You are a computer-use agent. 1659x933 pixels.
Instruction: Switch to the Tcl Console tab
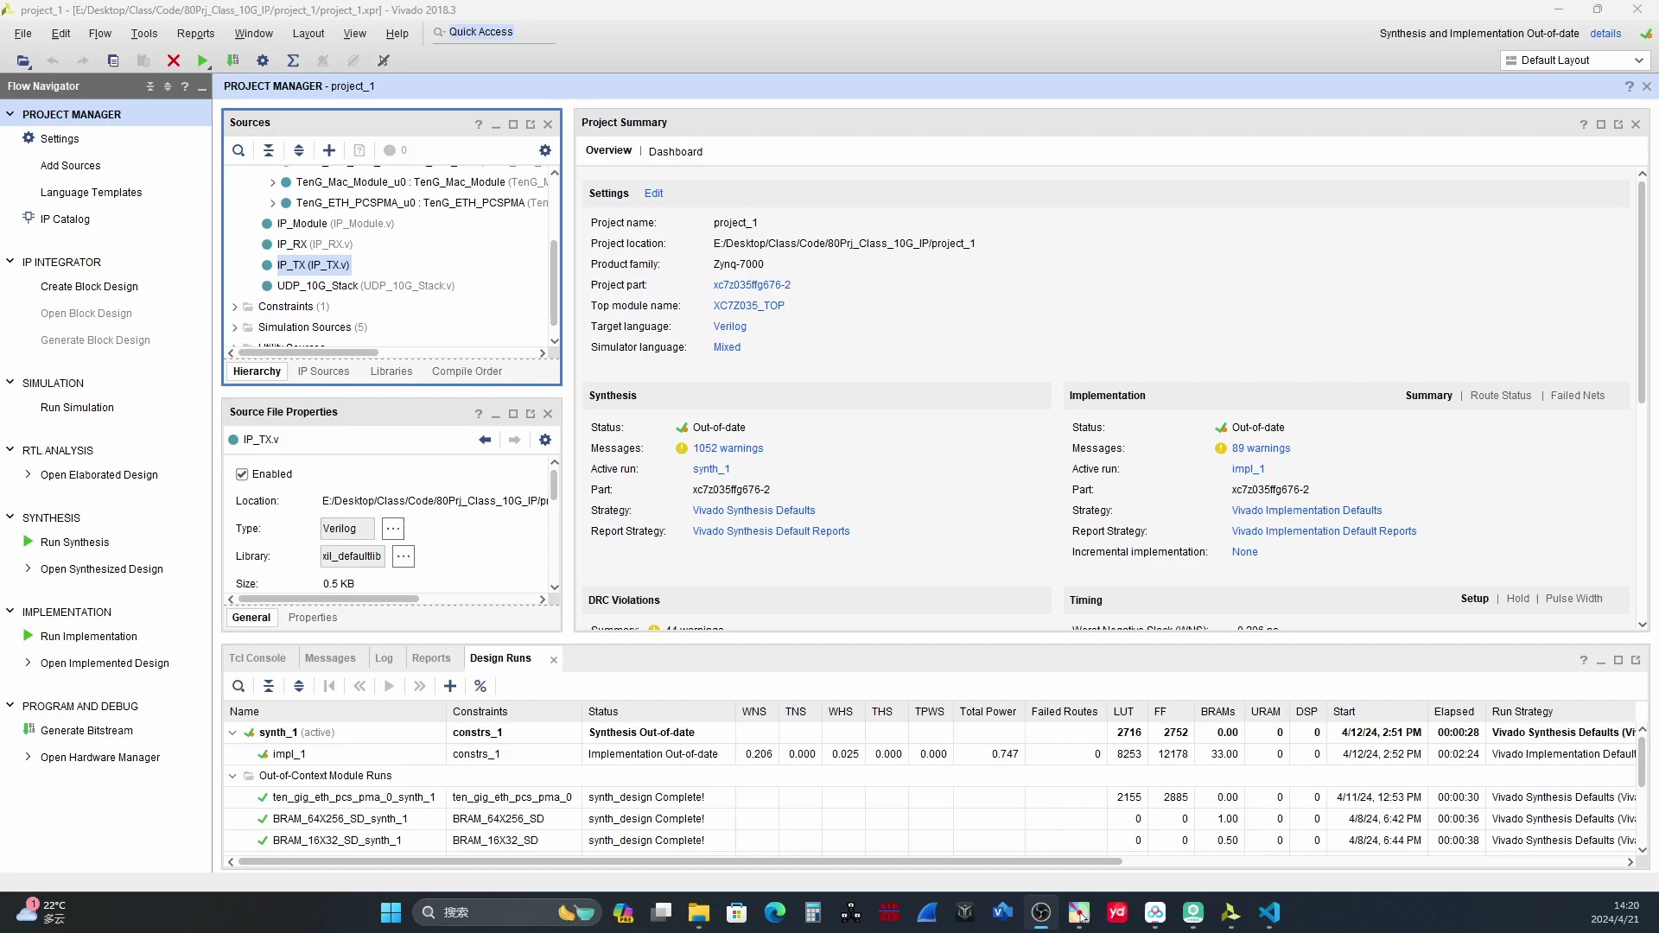[257, 658]
